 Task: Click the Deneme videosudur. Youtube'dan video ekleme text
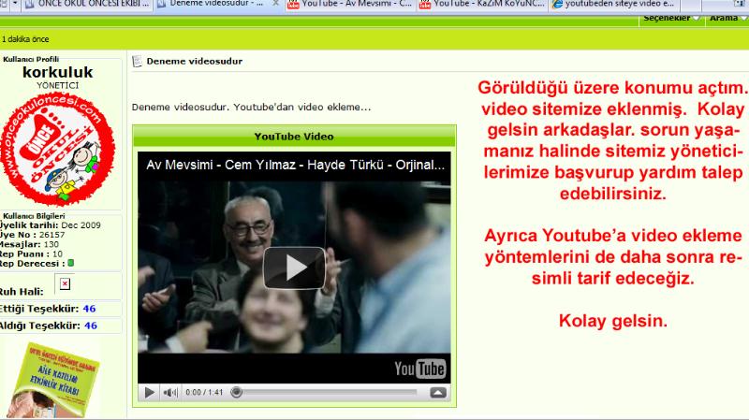click(251, 108)
